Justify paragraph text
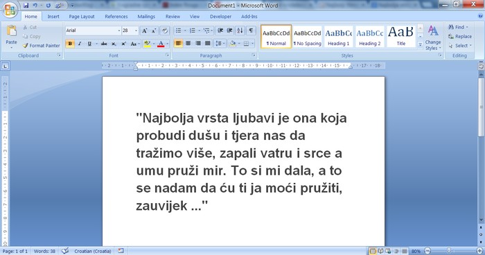The width and height of the screenshot is (485, 255). pyautogui.click(x=208, y=44)
